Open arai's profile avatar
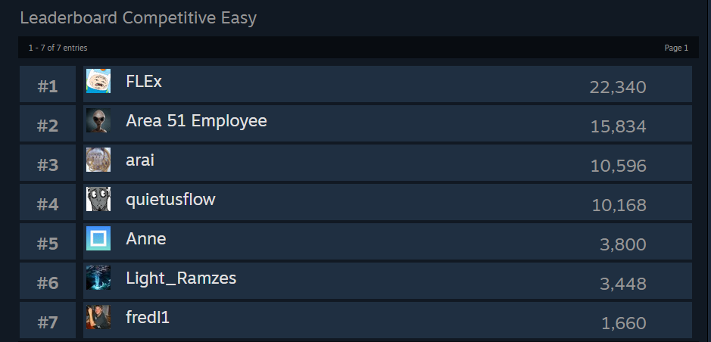The image size is (711, 342). (98, 160)
